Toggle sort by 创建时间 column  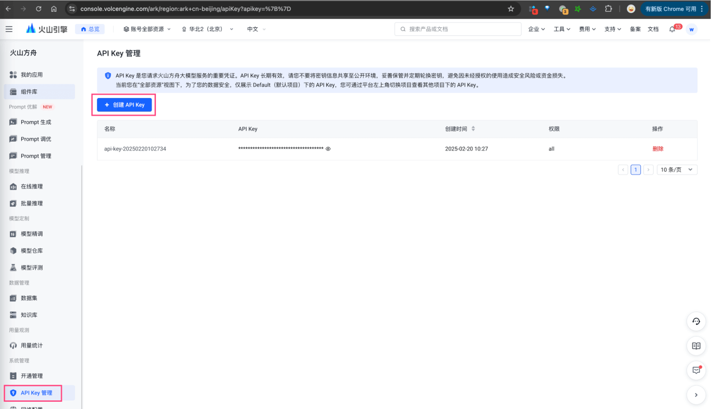(x=473, y=129)
